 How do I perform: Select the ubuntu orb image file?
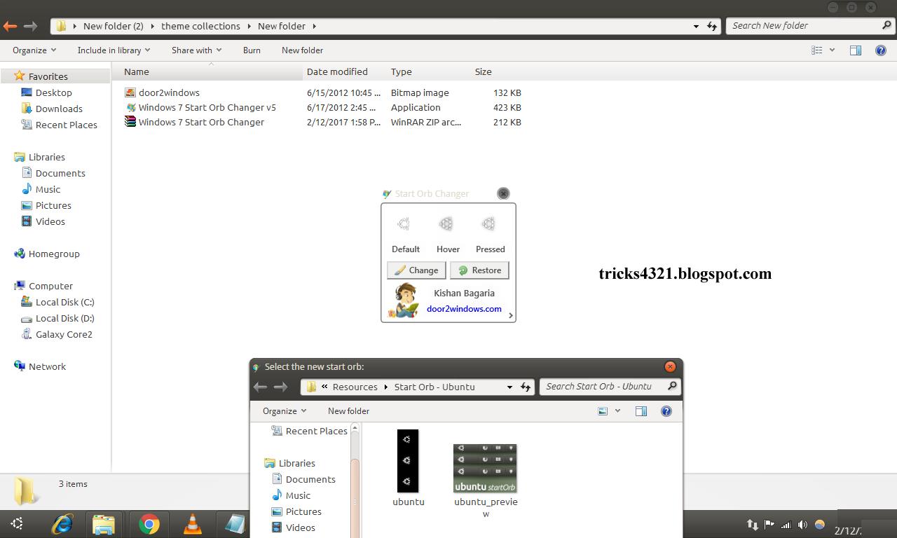coord(408,467)
